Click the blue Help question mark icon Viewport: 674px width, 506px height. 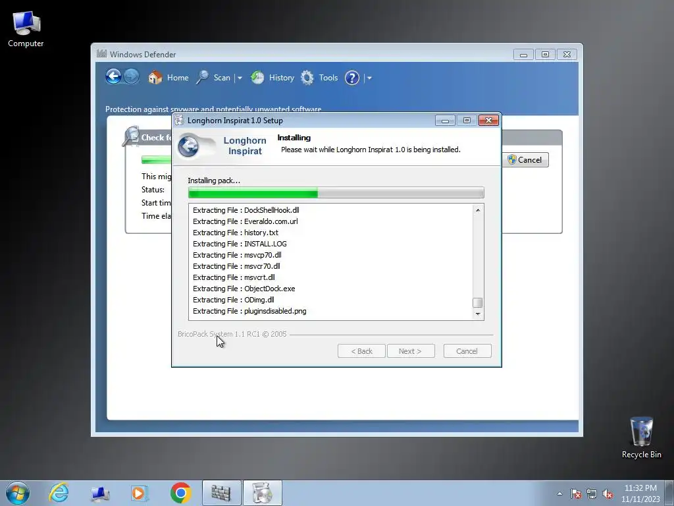click(x=352, y=78)
